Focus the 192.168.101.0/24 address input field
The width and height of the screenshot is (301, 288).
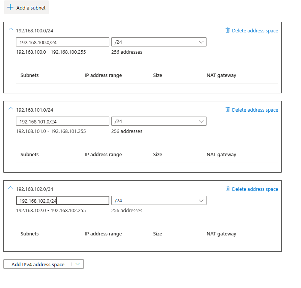click(62, 121)
